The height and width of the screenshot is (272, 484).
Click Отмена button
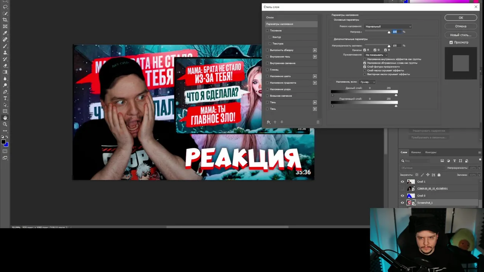[461, 26]
